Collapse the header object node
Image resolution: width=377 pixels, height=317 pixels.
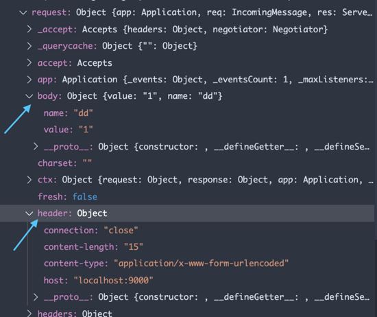point(29,213)
